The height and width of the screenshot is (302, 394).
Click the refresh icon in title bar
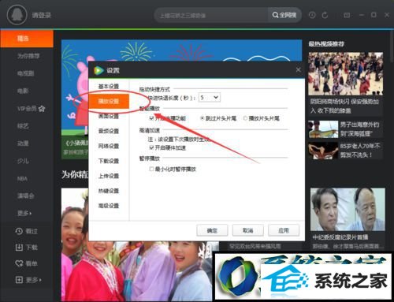pyautogui.click(x=325, y=15)
